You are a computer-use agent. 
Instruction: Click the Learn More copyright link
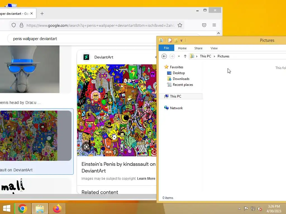[x=146, y=179]
